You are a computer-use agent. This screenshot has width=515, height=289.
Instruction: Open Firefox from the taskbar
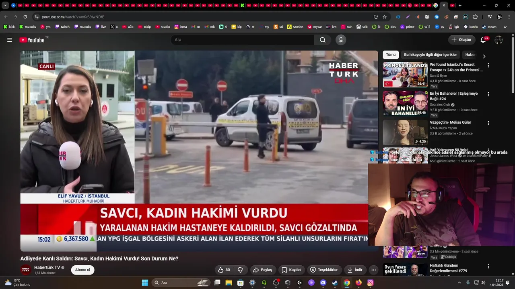(358, 283)
